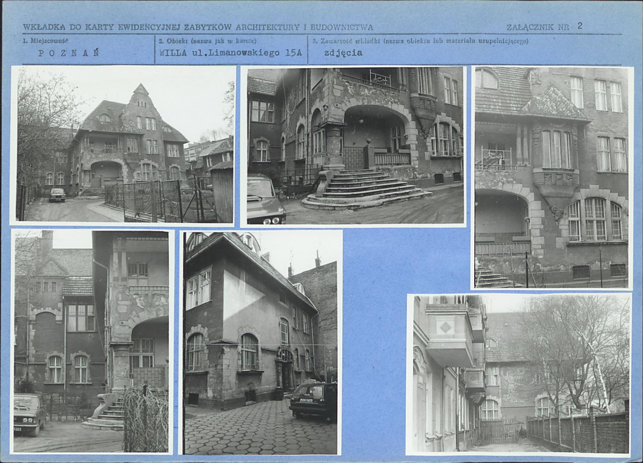Open the photo of the bay window facade

click(x=552, y=177)
